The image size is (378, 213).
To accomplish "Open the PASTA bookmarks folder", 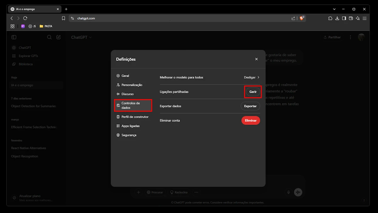I will pyautogui.click(x=46, y=26).
